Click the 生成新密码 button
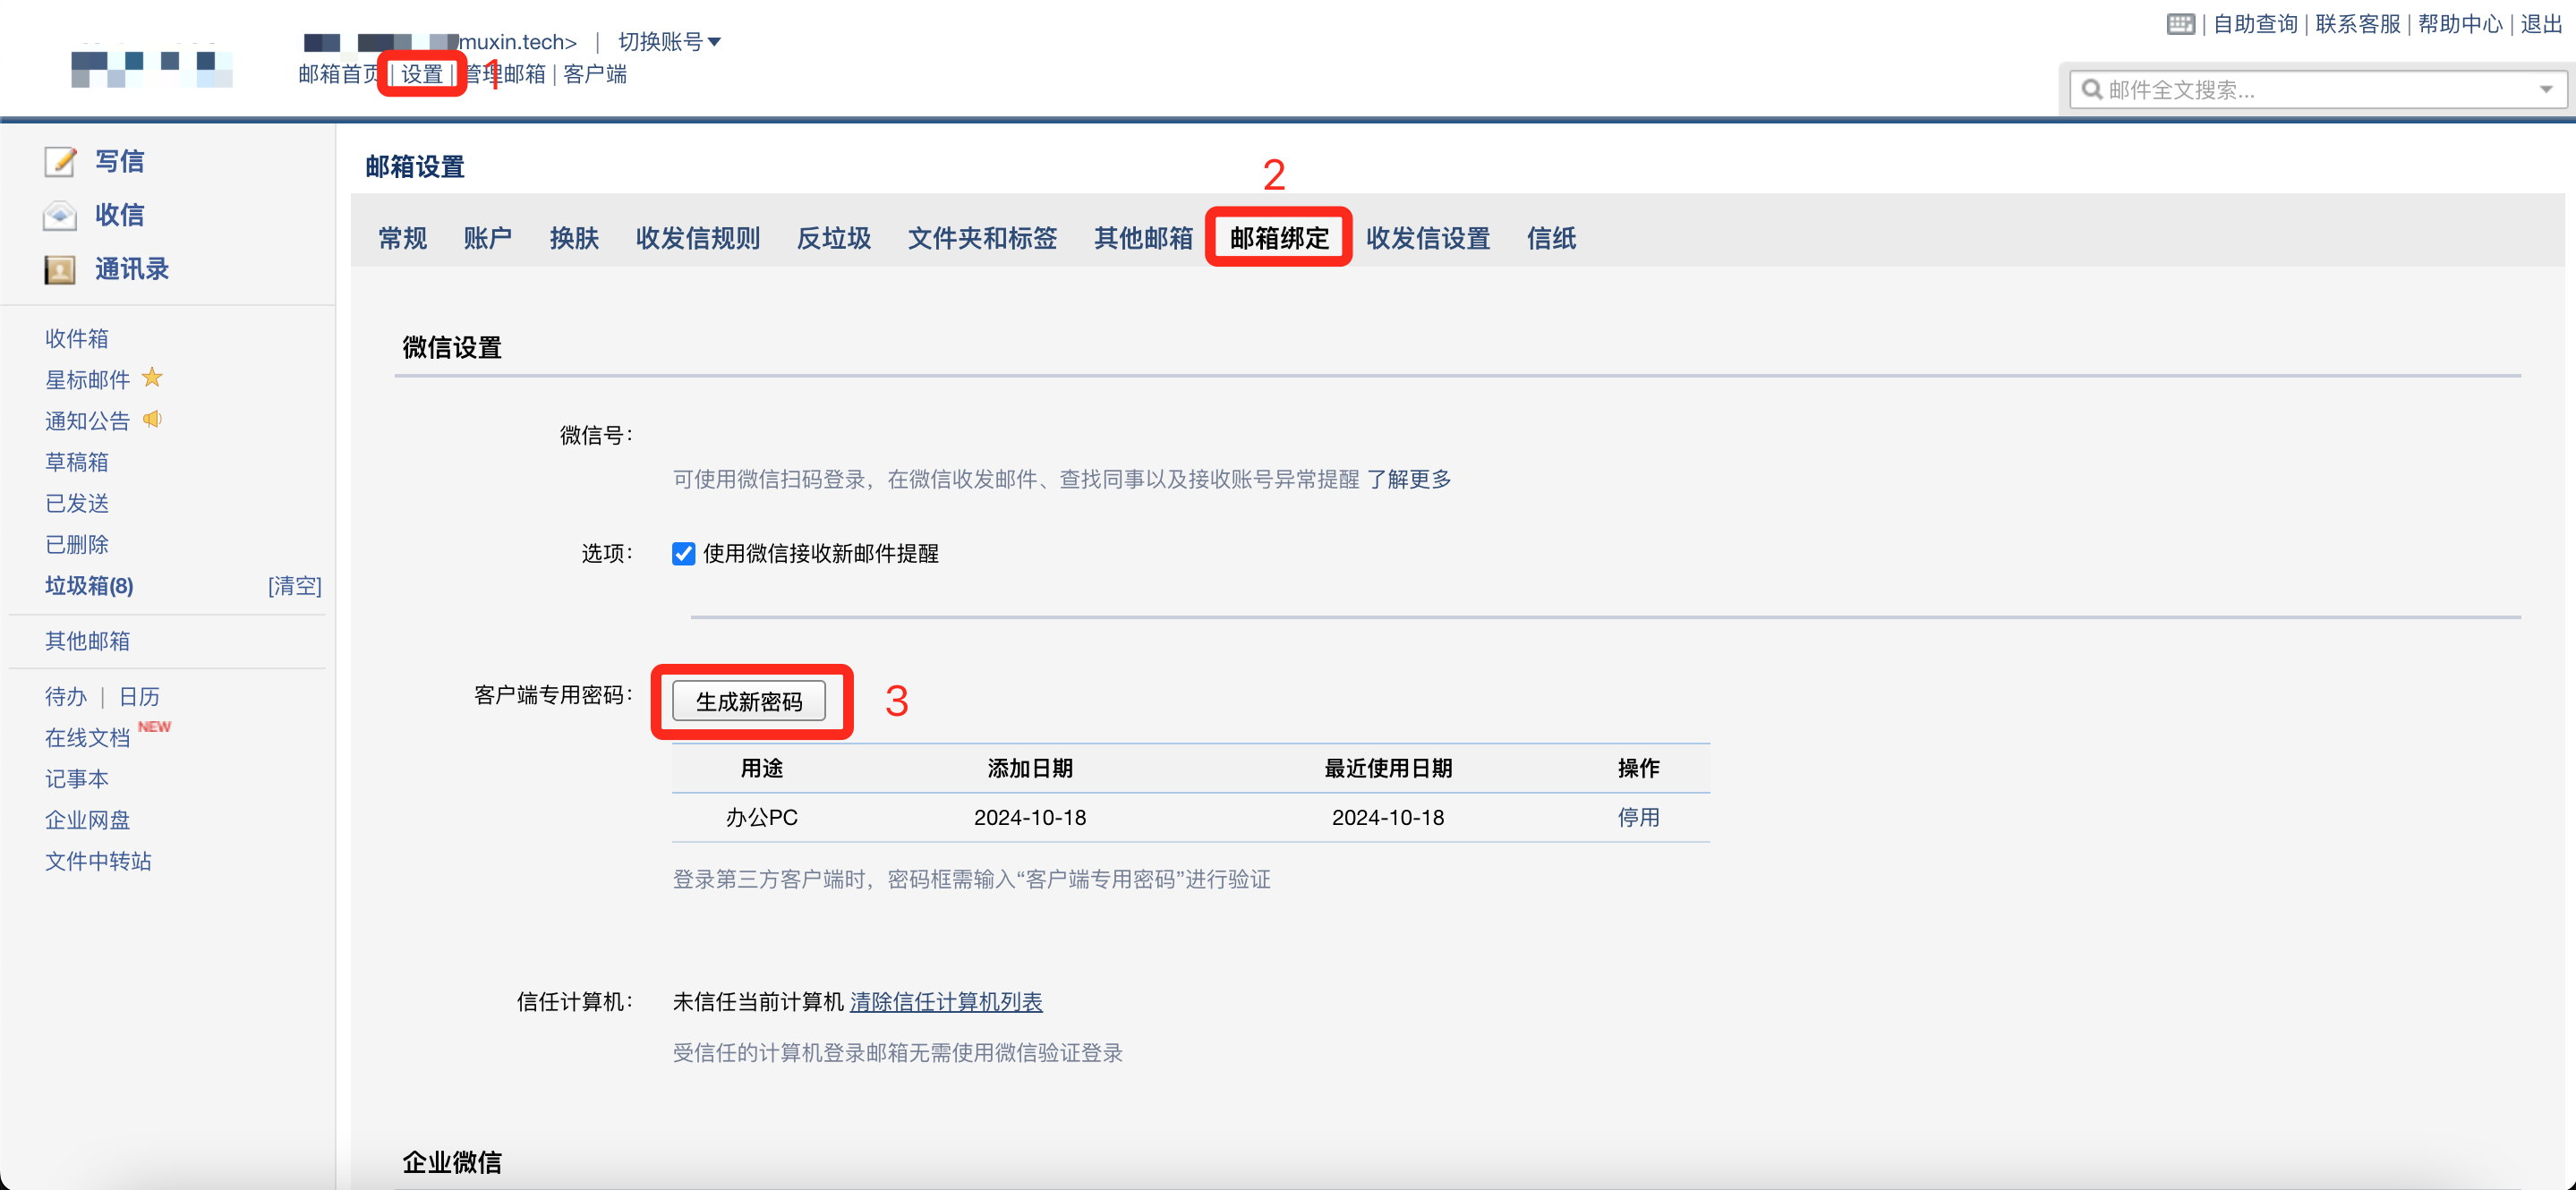This screenshot has height=1190, width=2576. point(748,701)
